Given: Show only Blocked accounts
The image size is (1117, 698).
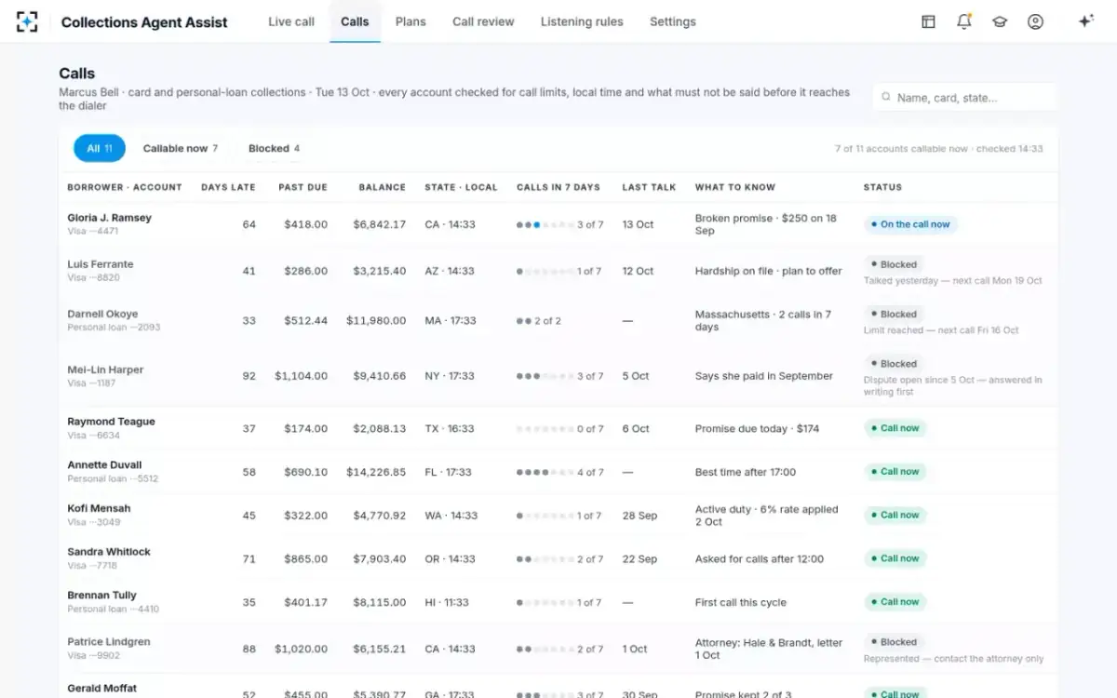Looking at the screenshot, I should click(274, 148).
